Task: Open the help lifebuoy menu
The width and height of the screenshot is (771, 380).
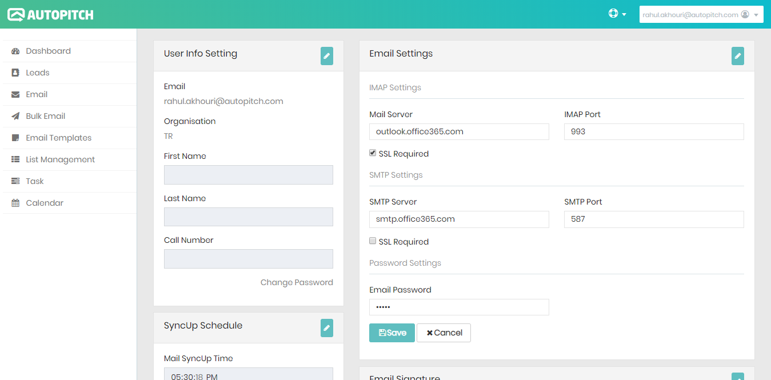Action: coord(617,14)
